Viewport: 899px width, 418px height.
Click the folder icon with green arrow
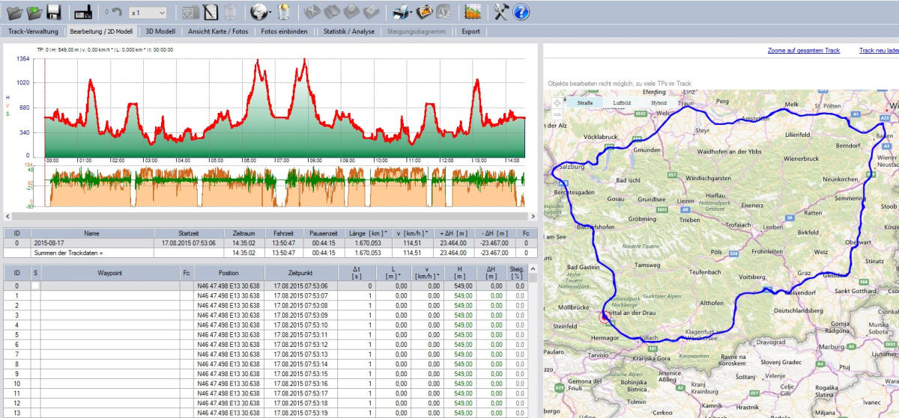[x=34, y=12]
